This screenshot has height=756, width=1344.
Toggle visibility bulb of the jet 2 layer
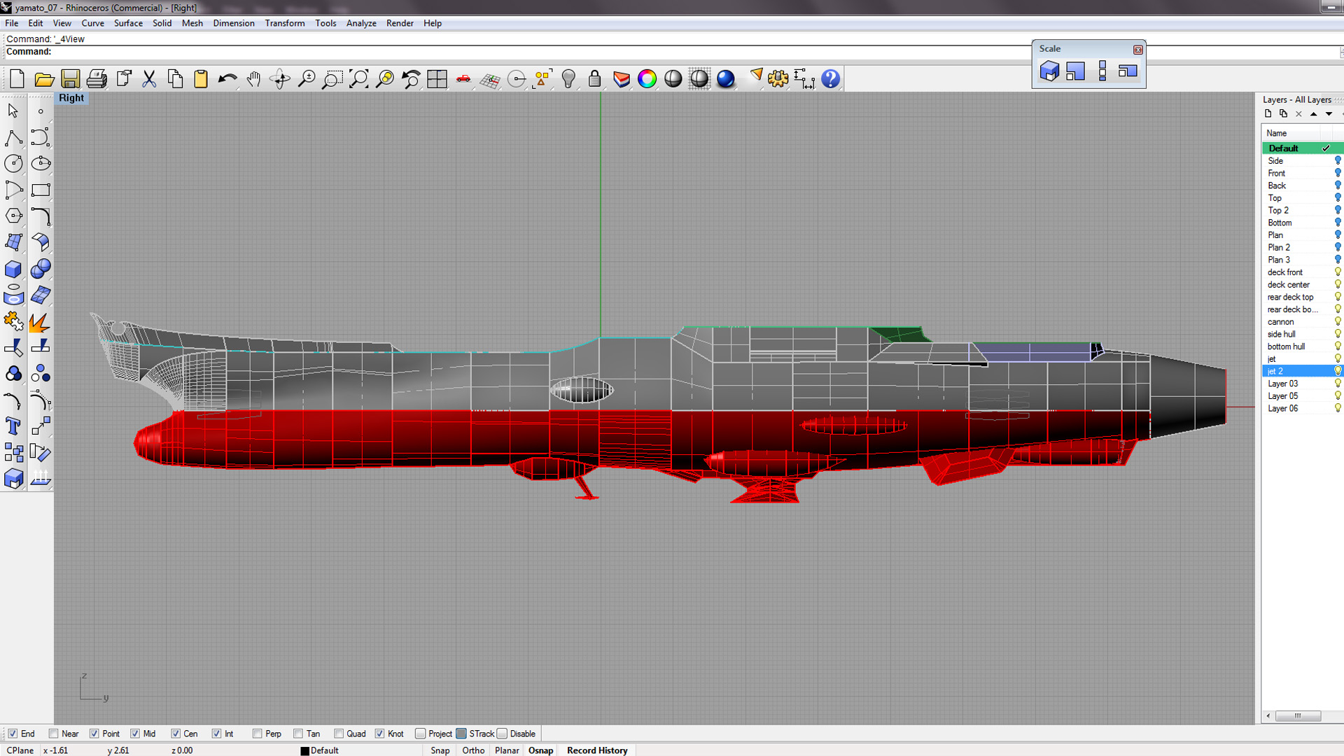point(1338,371)
